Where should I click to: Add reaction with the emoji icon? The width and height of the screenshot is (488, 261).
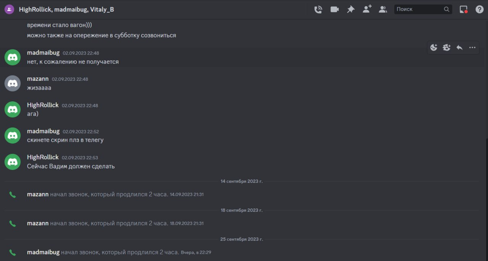(434, 48)
